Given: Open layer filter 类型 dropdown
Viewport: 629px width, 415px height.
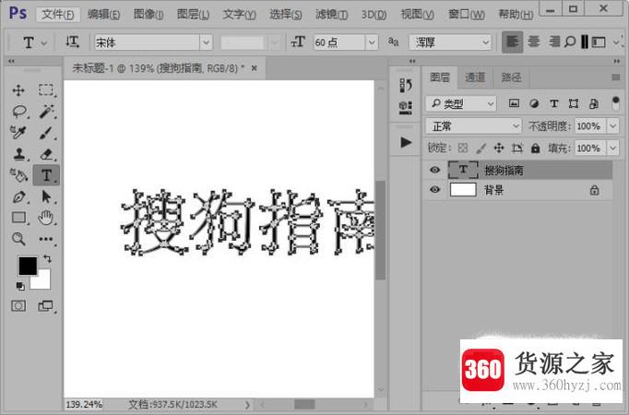Looking at the screenshot, I should click(461, 104).
